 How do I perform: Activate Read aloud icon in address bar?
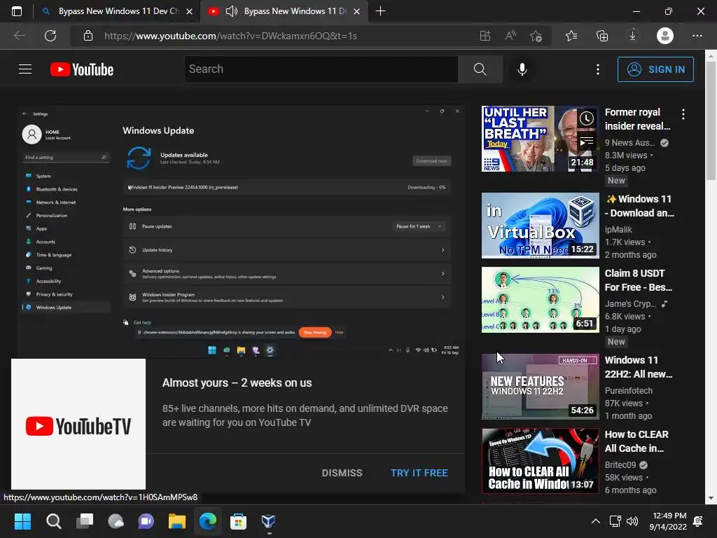[510, 36]
